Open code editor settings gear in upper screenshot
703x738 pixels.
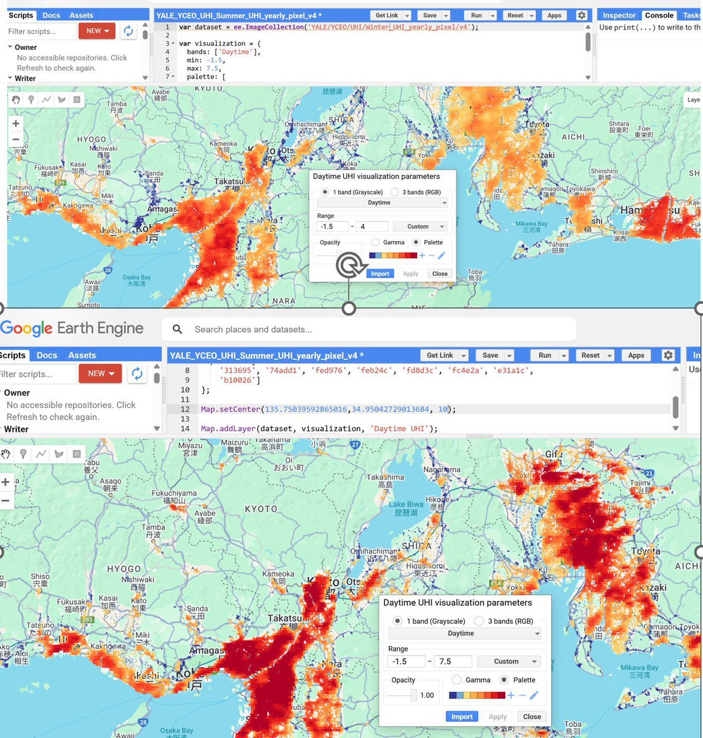tap(581, 15)
